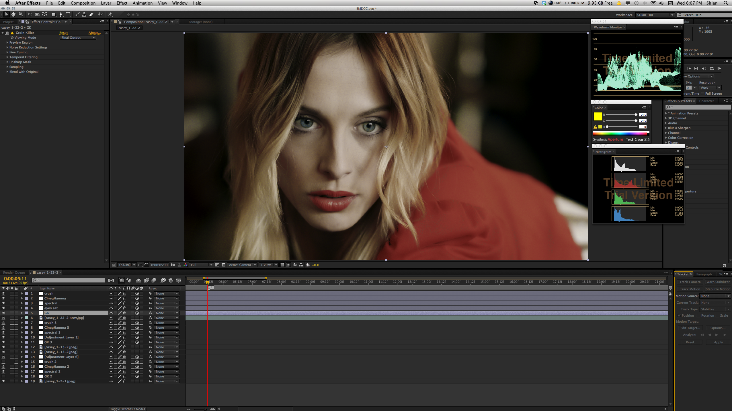Click the Brainstorm lightbulb icon

tap(163, 280)
